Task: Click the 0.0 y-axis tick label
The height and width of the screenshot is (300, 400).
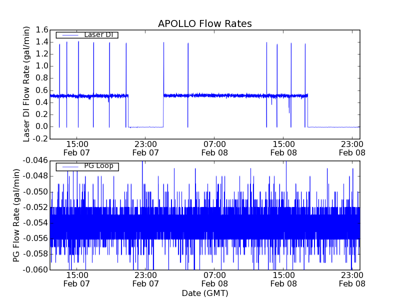Action: pos(42,126)
